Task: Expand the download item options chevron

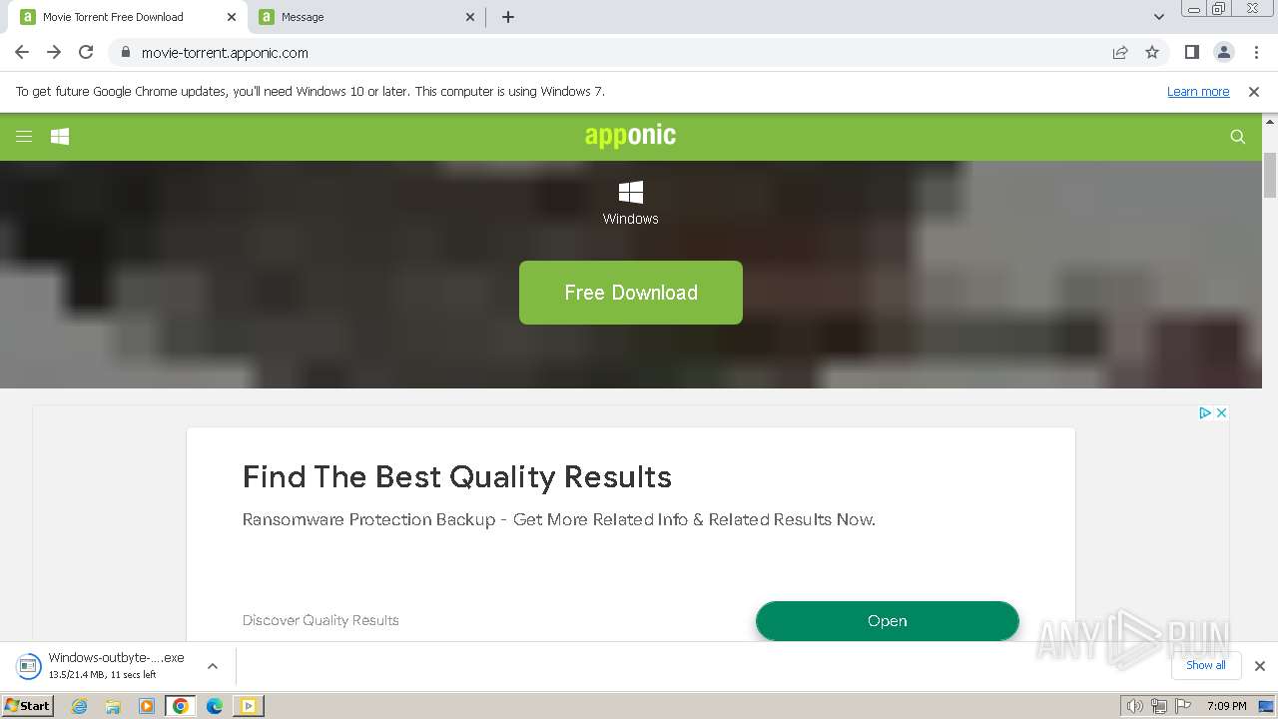Action: point(212,666)
